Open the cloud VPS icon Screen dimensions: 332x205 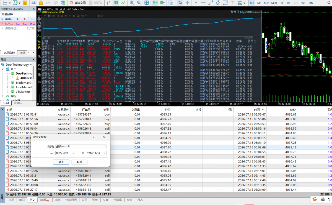pos(56,3)
